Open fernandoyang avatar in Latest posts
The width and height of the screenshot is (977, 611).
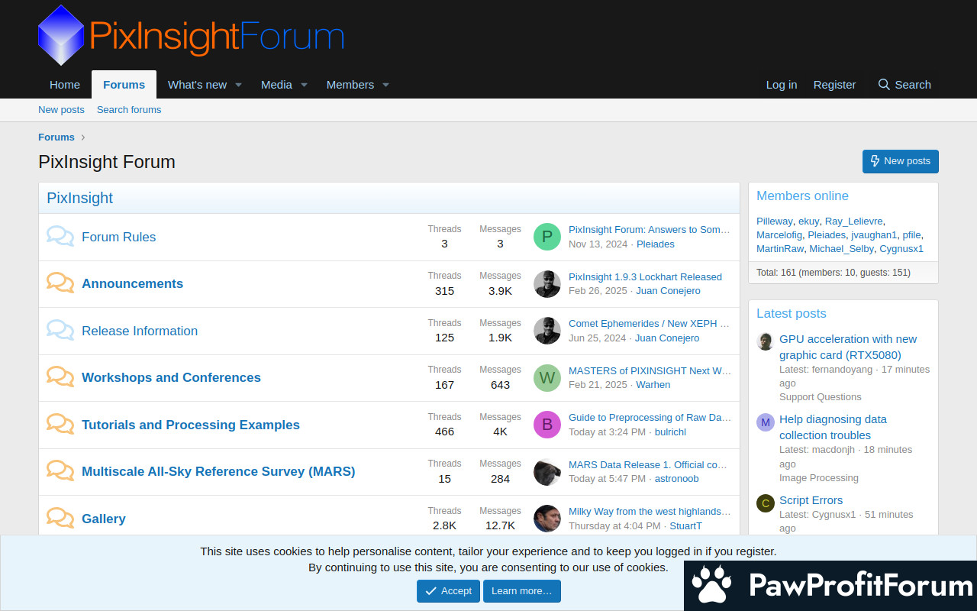pos(766,341)
